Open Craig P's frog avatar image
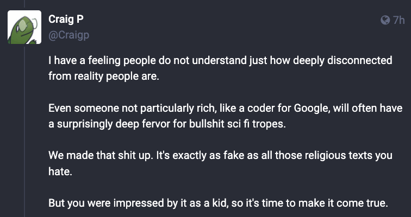This screenshot has height=217, width=411. (24, 27)
